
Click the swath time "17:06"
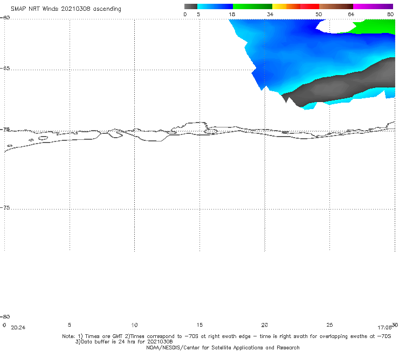(384, 328)
